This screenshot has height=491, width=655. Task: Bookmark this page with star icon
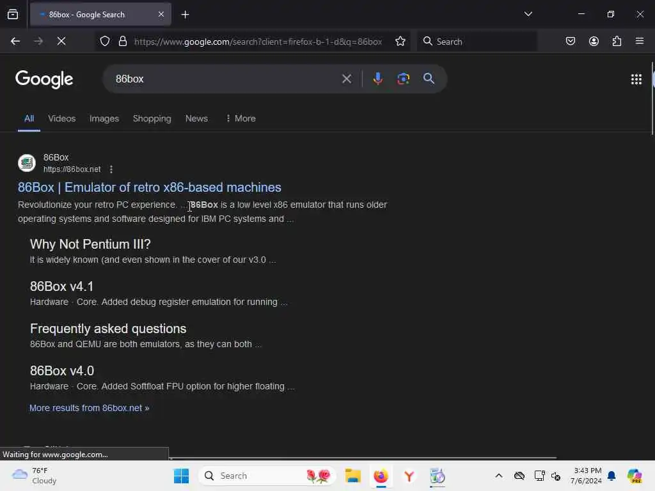400,41
